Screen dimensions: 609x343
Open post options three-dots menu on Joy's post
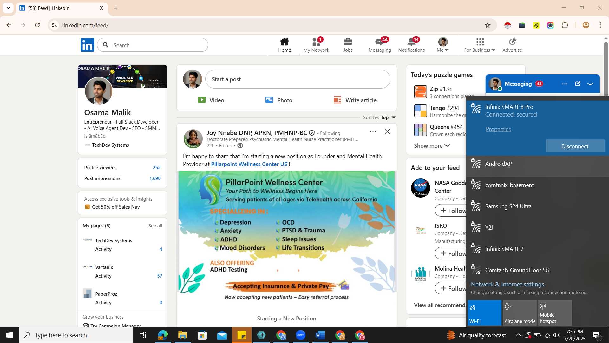pos(373,131)
